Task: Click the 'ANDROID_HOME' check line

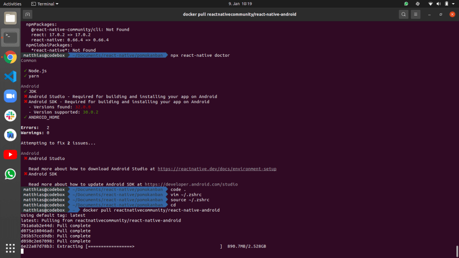Action: point(41,117)
